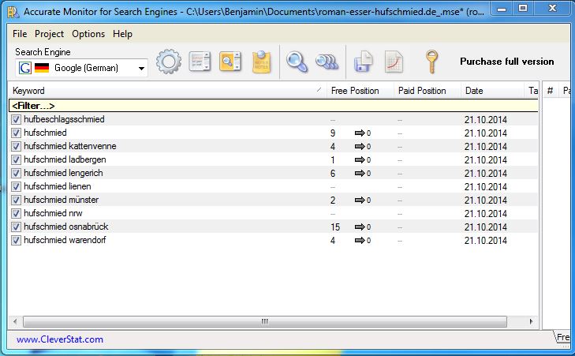Click the application icon in title bar
The image size is (575, 356).
coord(13,12)
